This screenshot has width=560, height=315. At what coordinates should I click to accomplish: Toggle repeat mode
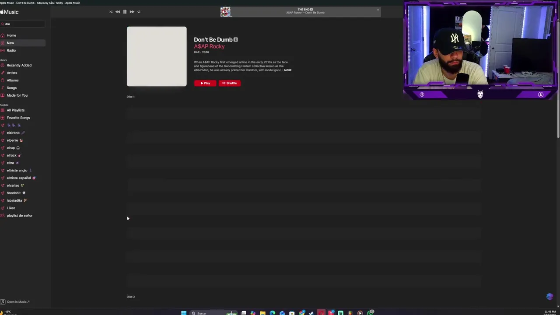point(139,12)
